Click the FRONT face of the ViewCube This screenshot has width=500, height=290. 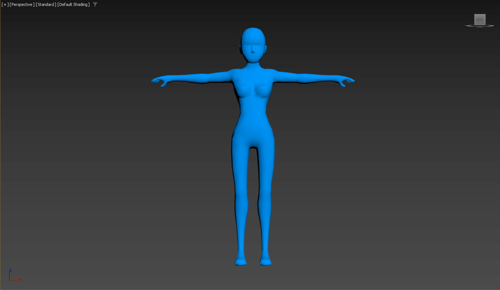[x=480, y=19]
